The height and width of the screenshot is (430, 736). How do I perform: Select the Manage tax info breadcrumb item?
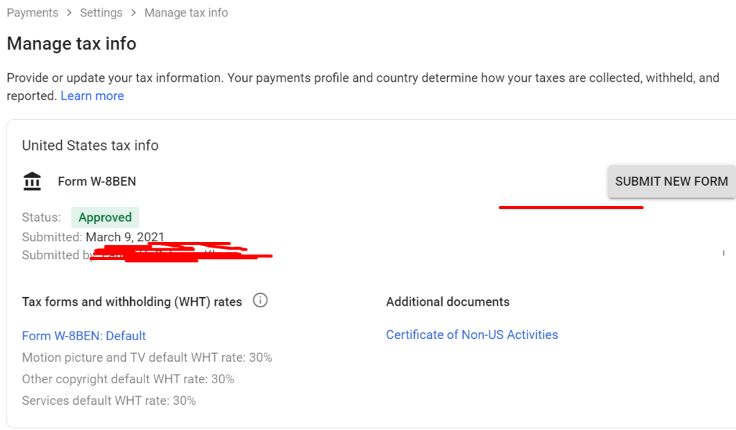[x=186, y=13]
